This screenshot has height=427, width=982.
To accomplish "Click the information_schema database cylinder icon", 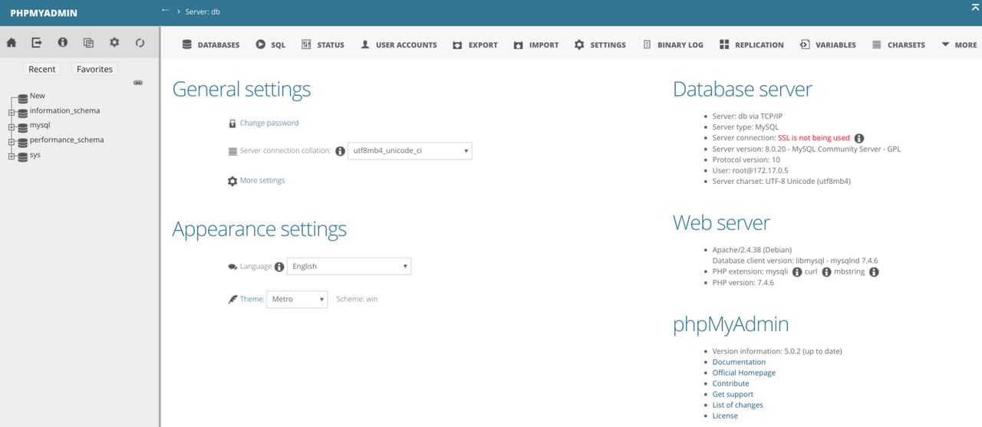I will (x=23, y=113).
